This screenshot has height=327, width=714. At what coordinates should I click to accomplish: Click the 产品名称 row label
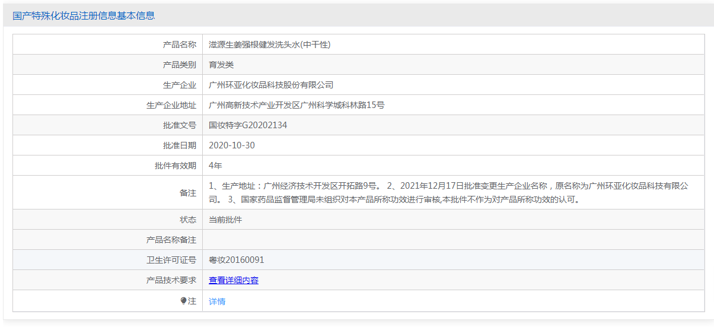click(x=180, y=45)
